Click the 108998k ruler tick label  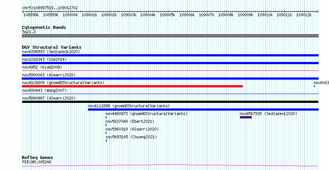point(31,15)
